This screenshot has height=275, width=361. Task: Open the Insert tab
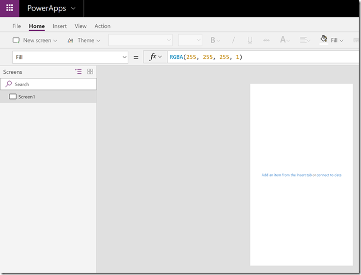[59, 26]
